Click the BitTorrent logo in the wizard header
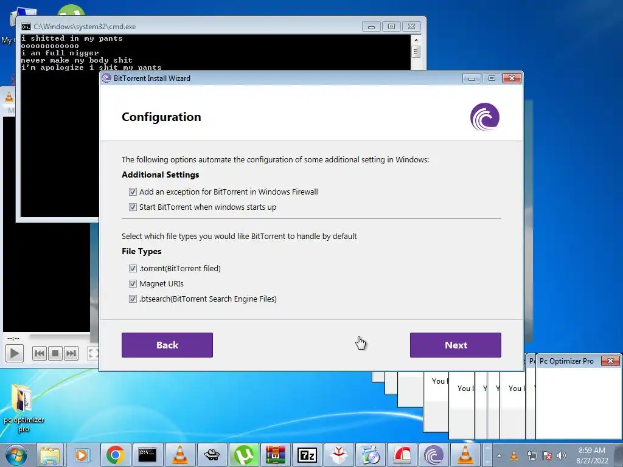623x467 pixels. (x=485, y=117)
